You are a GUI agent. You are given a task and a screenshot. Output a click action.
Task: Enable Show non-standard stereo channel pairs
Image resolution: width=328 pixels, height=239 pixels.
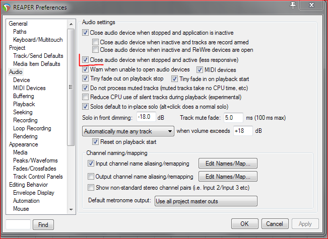pos(91,187)
